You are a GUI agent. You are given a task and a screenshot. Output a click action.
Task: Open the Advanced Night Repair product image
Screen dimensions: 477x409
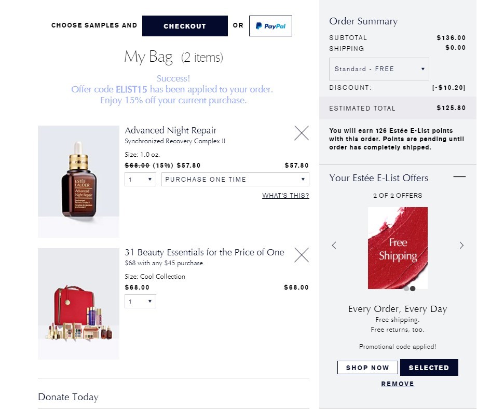[x=78, y=181]
